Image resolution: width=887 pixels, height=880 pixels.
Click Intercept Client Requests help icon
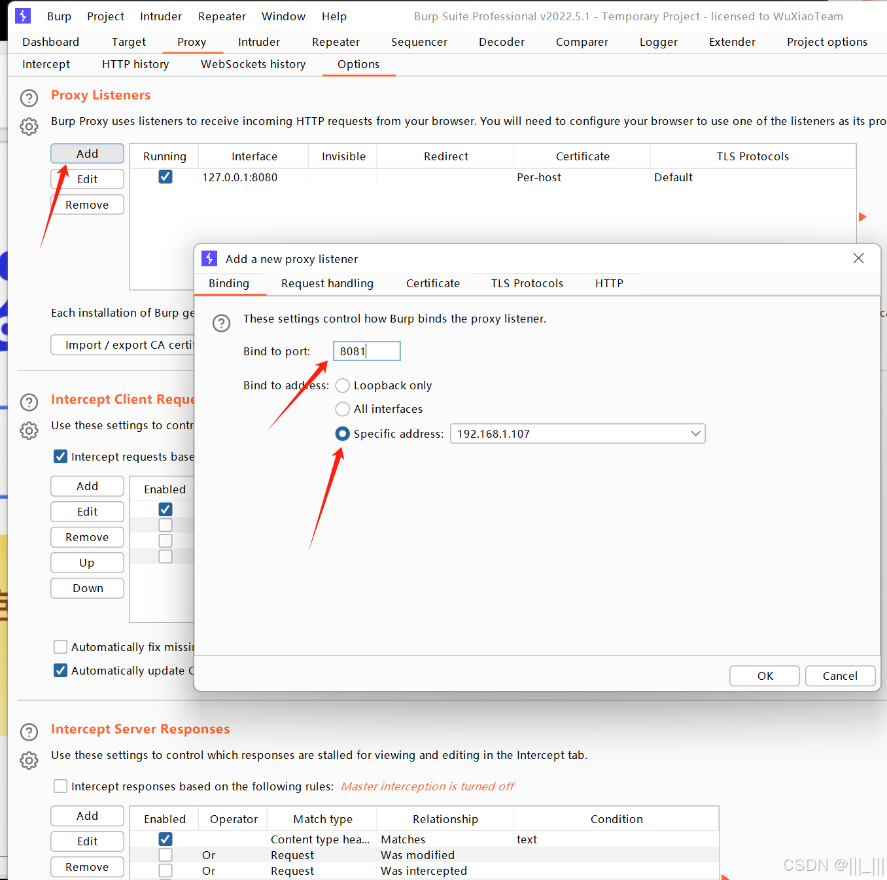[x=29, y=402]
